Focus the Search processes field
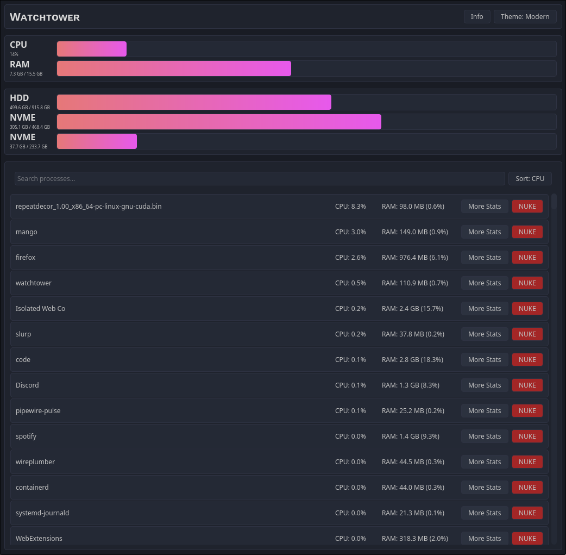 point(260,179)
